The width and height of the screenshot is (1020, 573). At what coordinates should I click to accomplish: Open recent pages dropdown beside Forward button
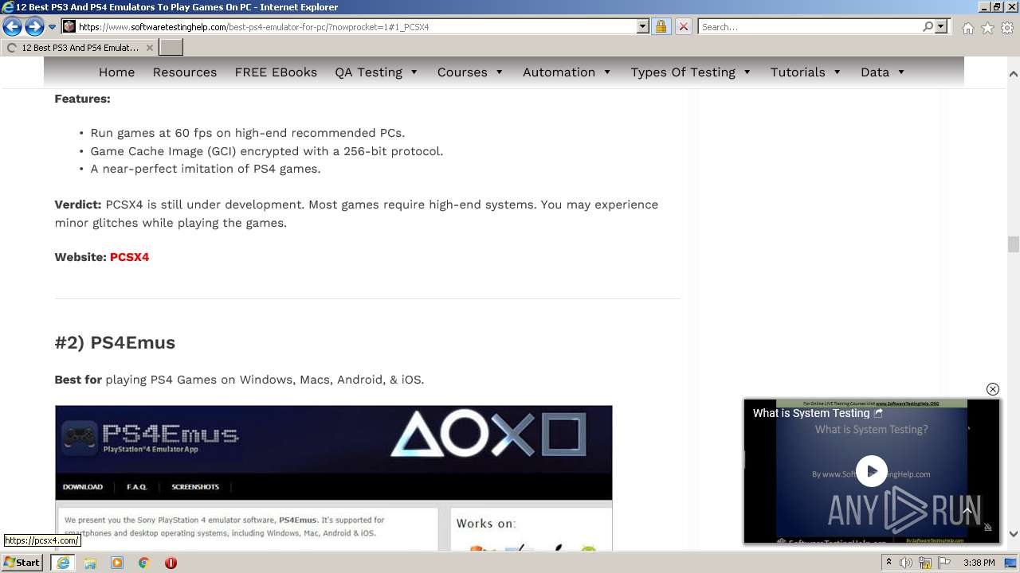(52, 27)
